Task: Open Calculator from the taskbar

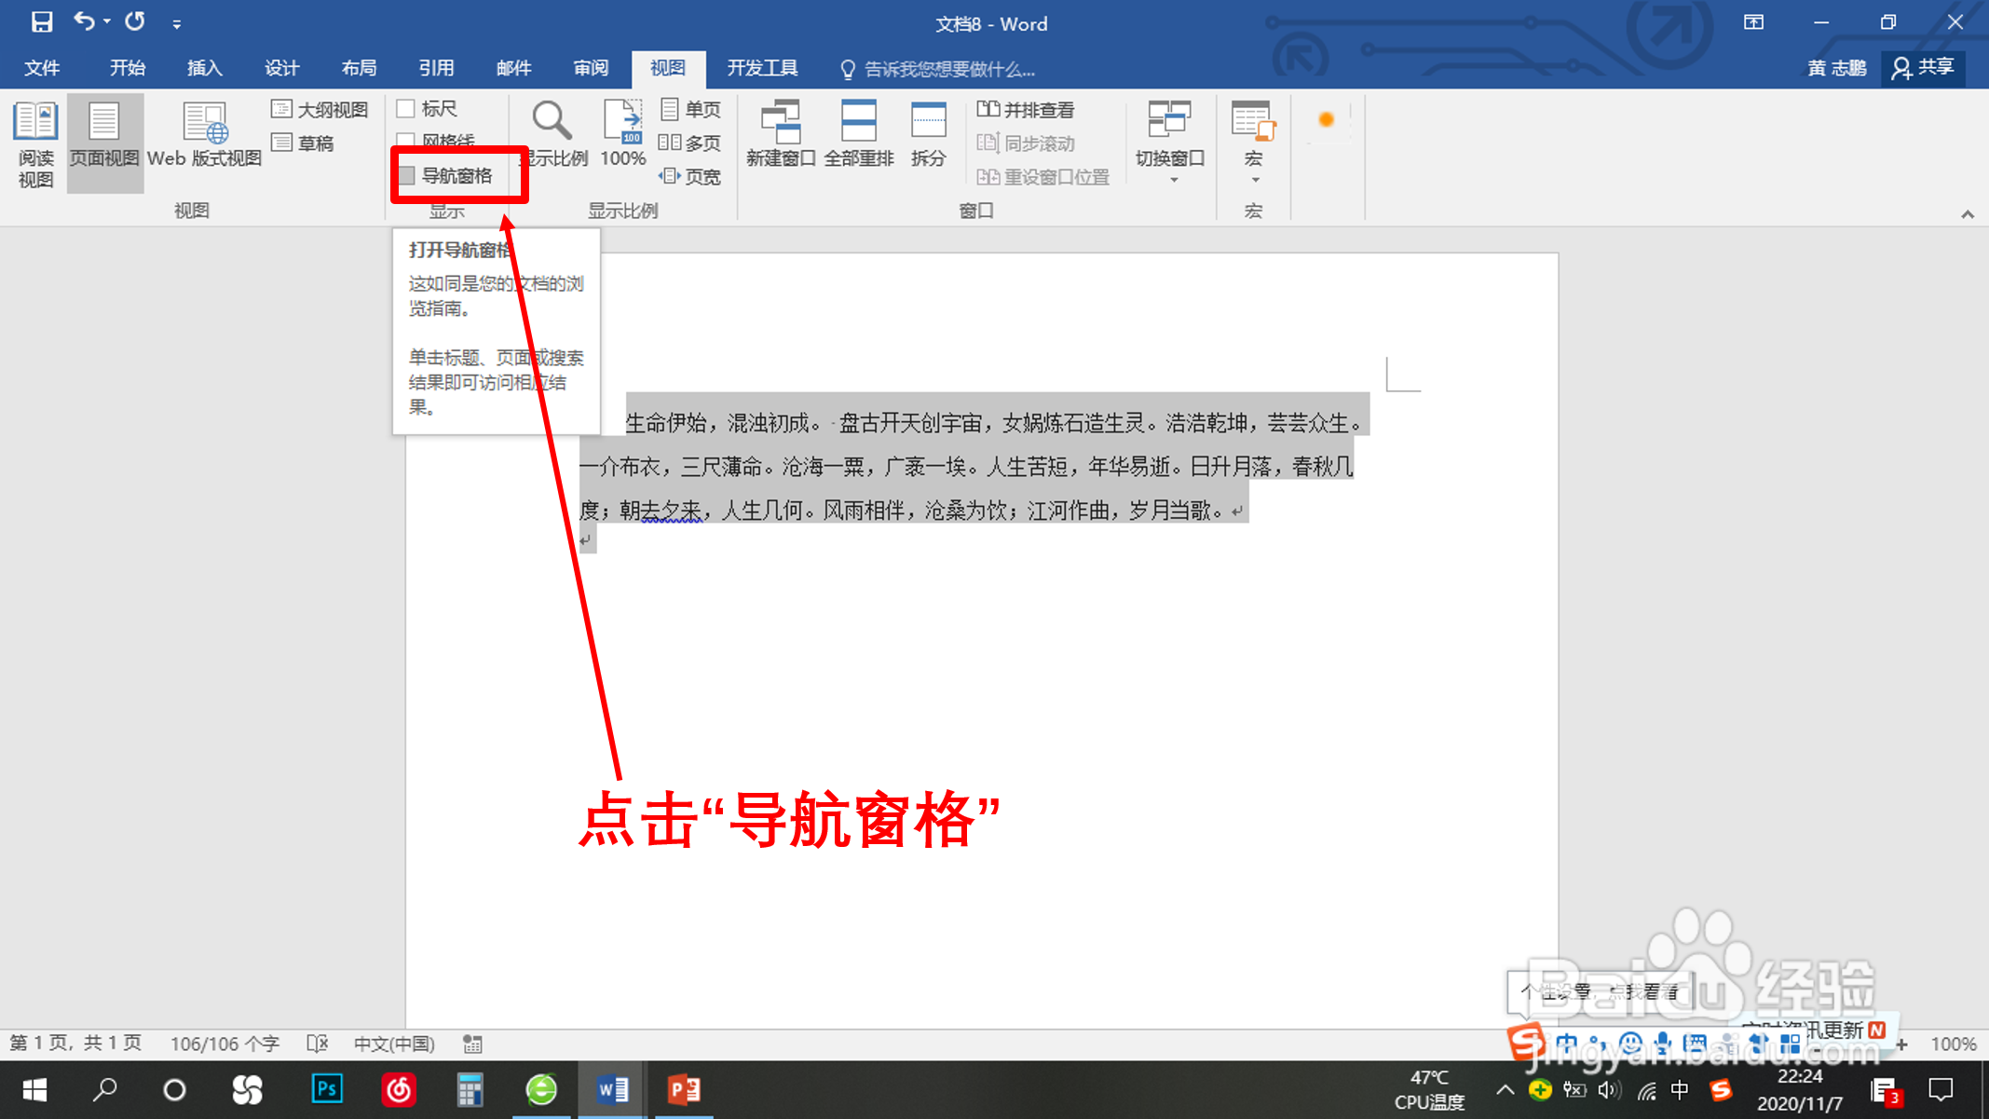Action: 470,1090
